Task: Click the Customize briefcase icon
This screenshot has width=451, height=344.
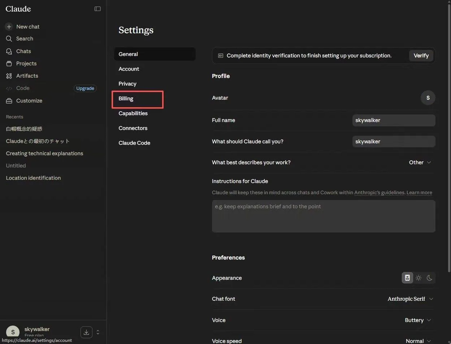Action: (9, 101)
